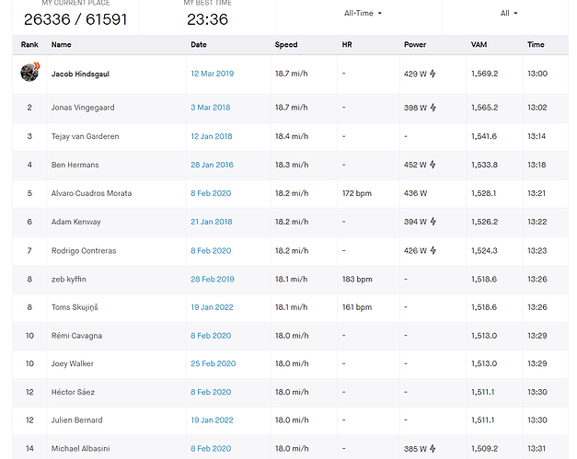Click the power meter icon beside 394 W
The height and width of the screenshot is (459, 577).
[x=433, y=222]
